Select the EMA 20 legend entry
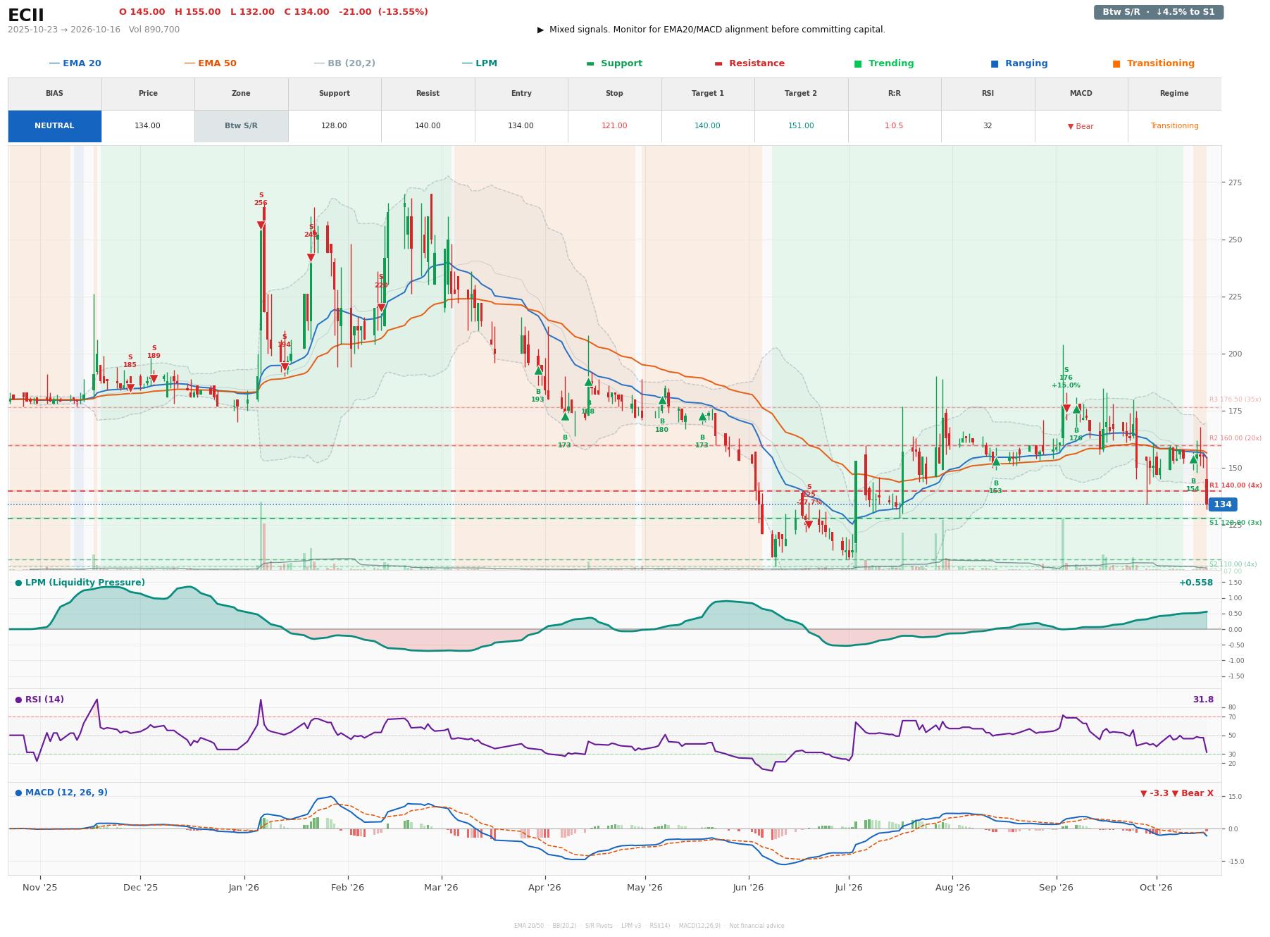Screen dimensions: 1270x937 coord(75,63)
